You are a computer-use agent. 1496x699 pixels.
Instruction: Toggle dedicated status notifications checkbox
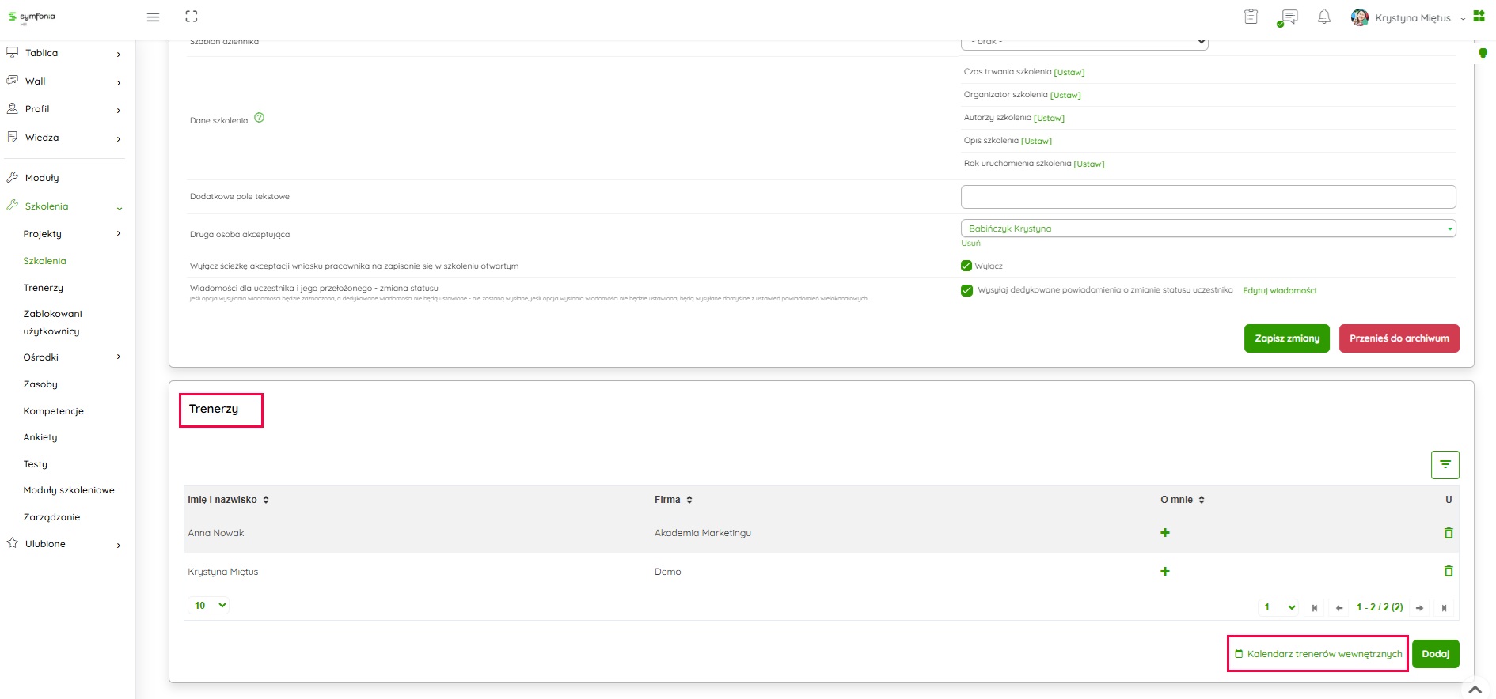[966, 290]
